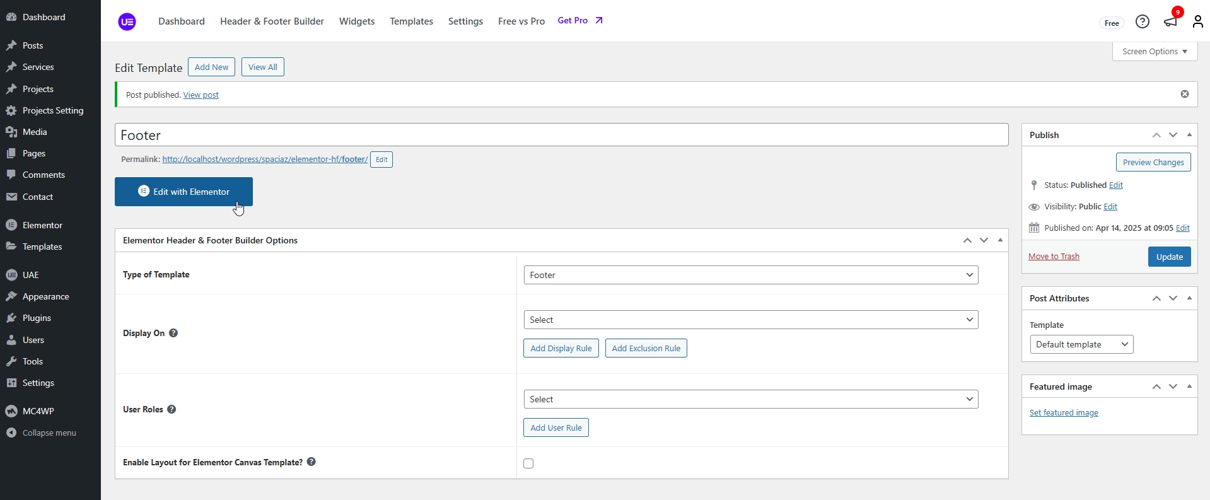The image size is (1210, 500).
Task: Click the Footer title input field
Action: click(x=561, y=135)
